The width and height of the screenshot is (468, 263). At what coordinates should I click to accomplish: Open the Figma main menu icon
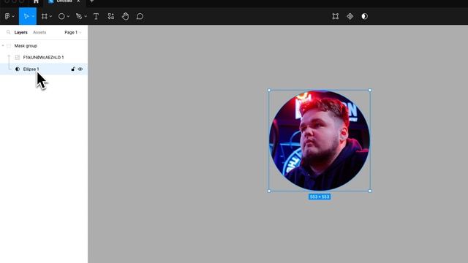pyautogui.click(x=7, y=16)
